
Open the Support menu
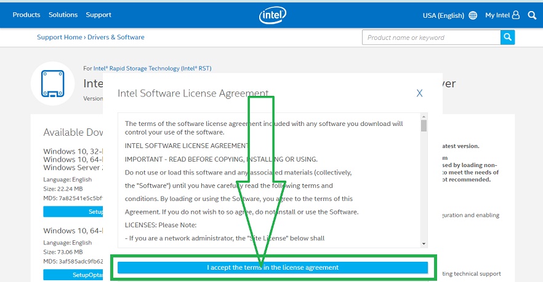pos(99,15)
